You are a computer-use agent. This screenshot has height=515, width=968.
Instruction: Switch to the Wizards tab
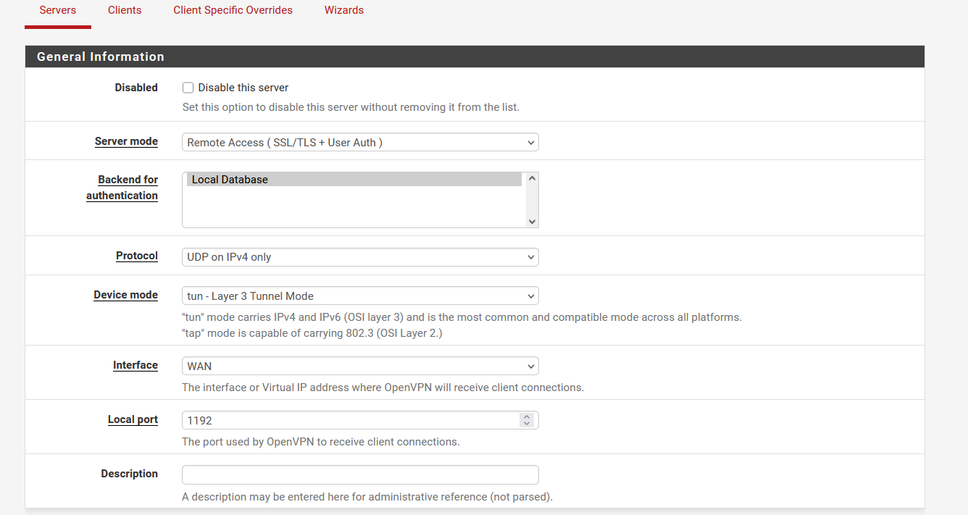(343, 10)
